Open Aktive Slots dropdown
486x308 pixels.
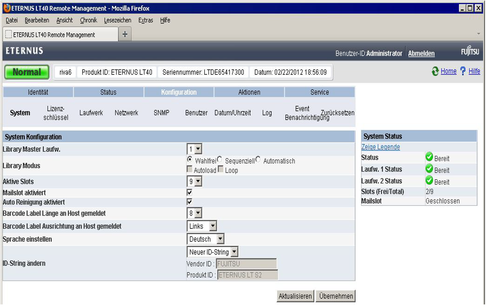pyautogui.click(x=194, y=182)
